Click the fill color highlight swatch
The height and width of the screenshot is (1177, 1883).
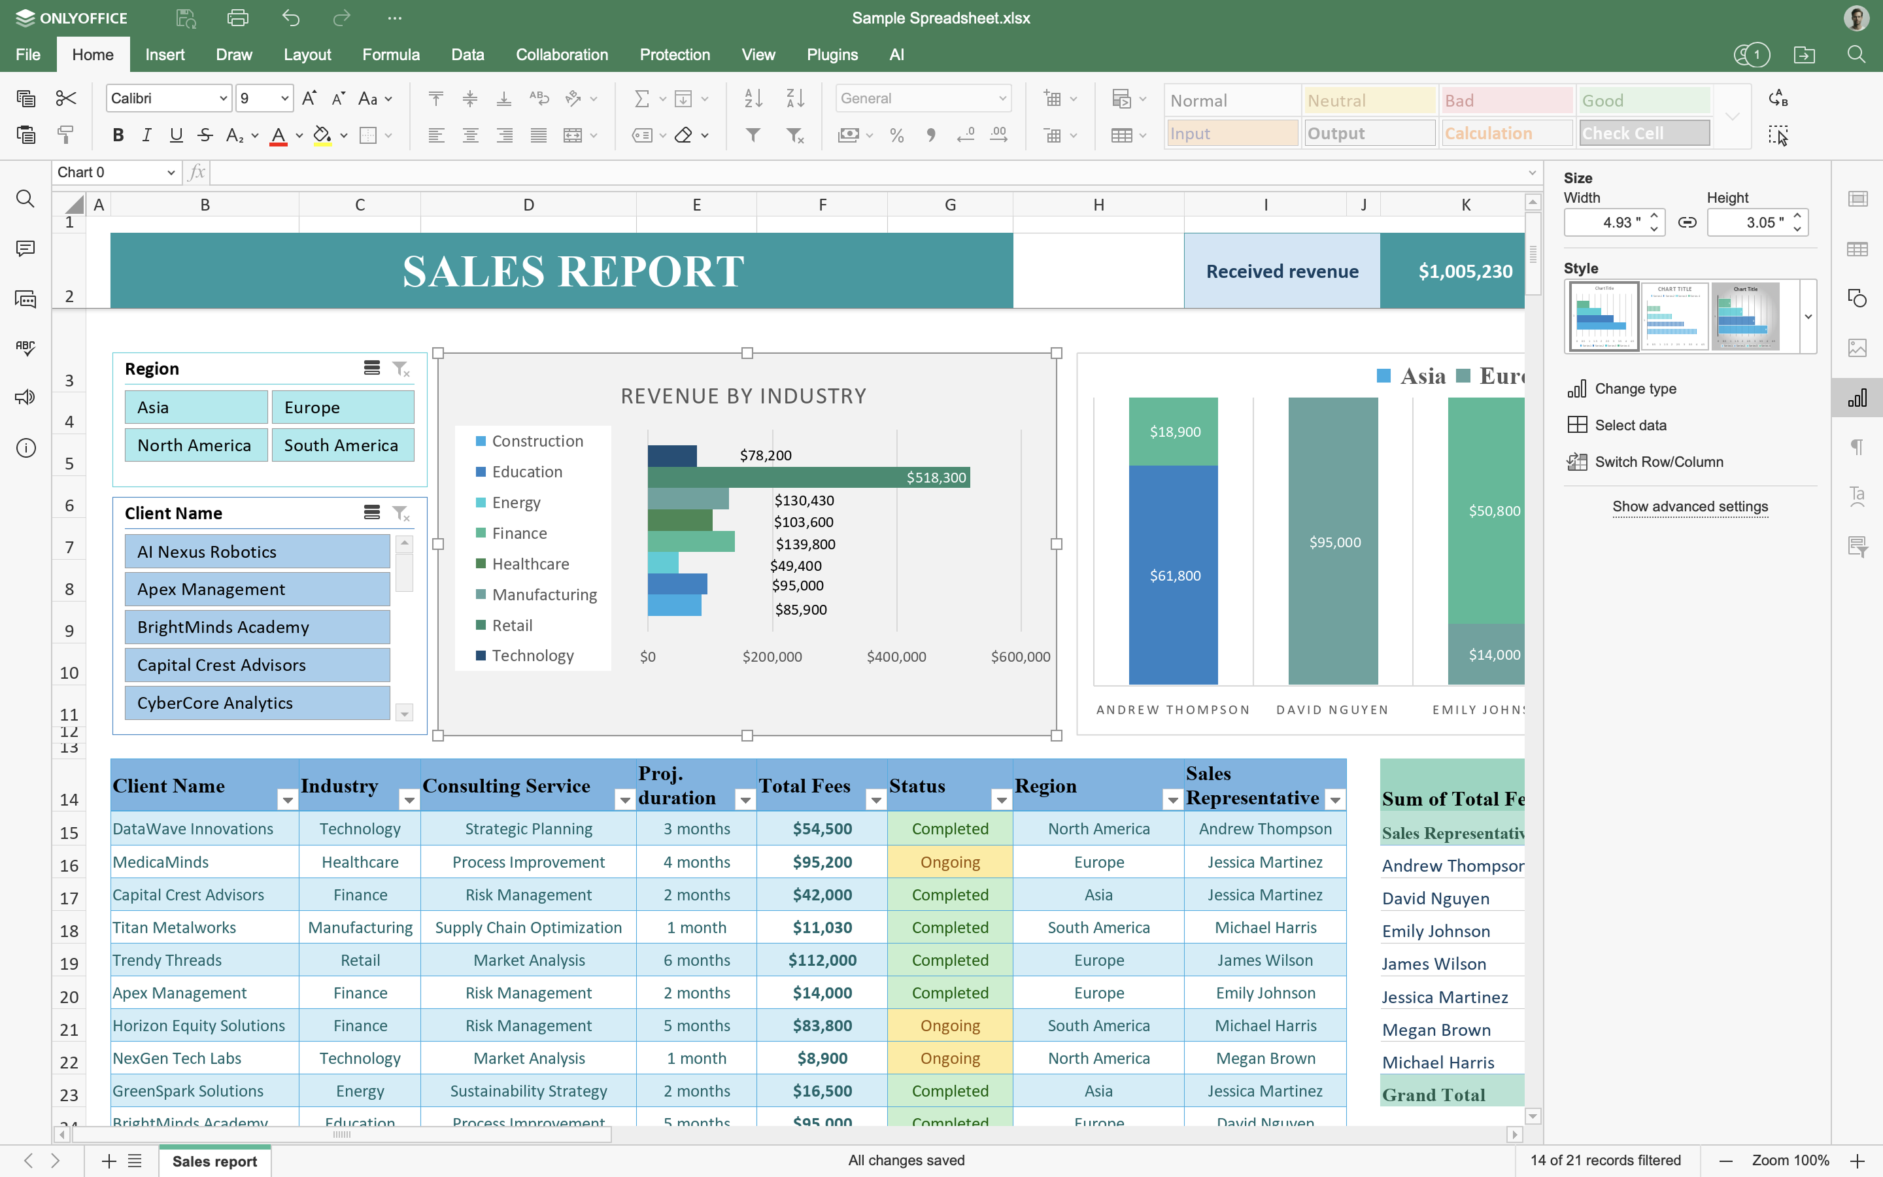322,135
